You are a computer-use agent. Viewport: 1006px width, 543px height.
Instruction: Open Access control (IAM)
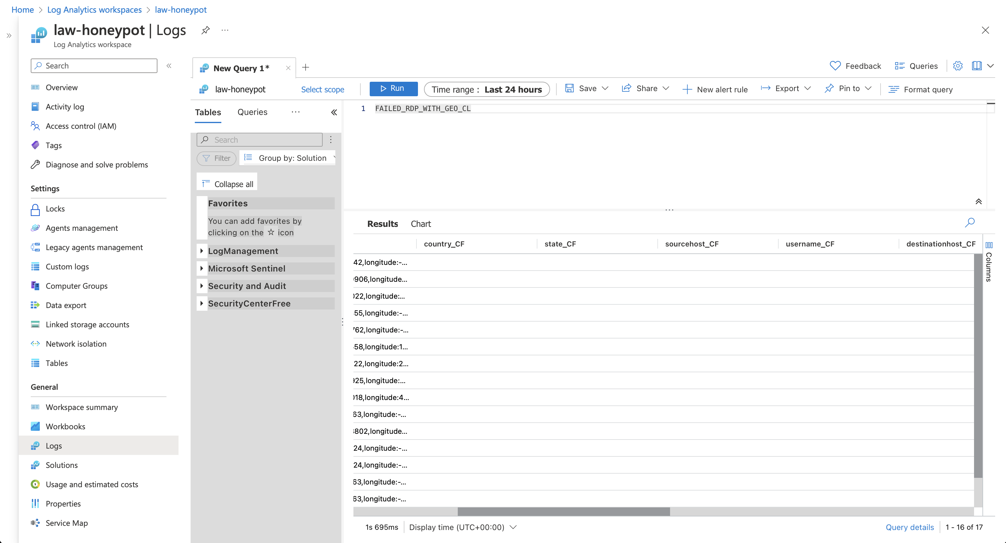(81, 126)
